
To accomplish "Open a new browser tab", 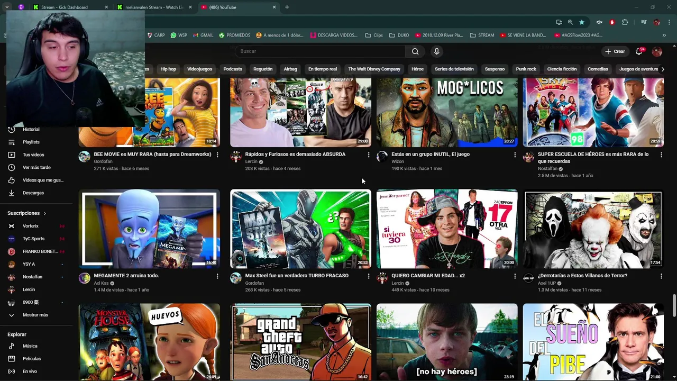I will click(287, 7).
